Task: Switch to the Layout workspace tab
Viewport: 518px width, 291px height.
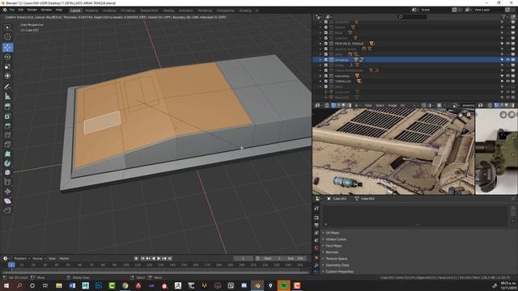Action: click(75, 11)
